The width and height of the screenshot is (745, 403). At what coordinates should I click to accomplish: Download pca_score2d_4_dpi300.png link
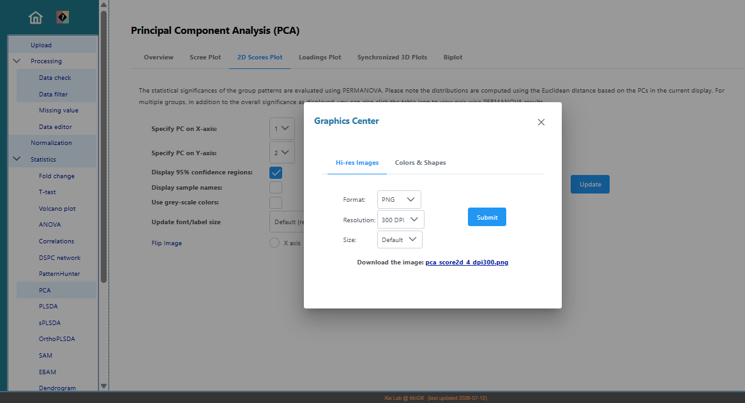[x=467, y=262]
